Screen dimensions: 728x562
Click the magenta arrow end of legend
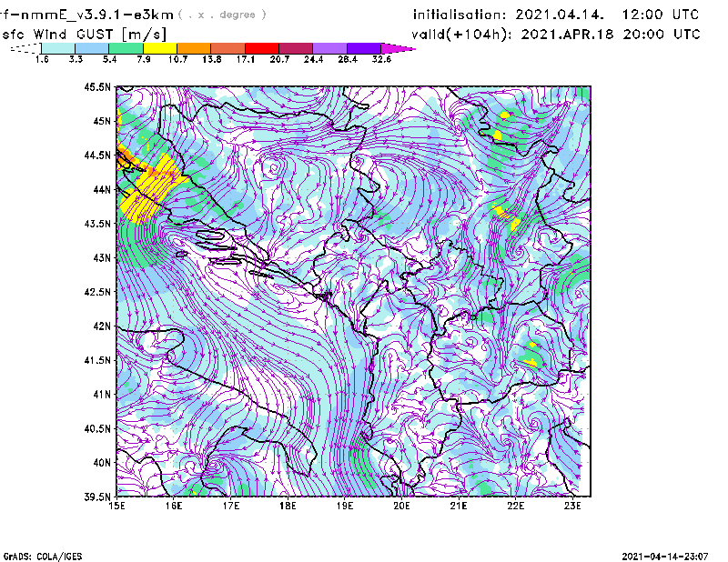point(398,48)
